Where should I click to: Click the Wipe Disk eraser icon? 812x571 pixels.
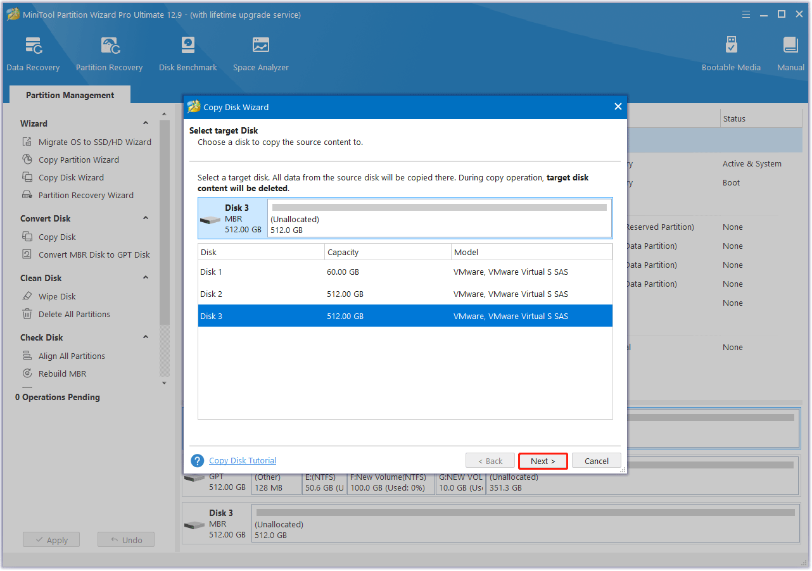[x=27, y=296]
